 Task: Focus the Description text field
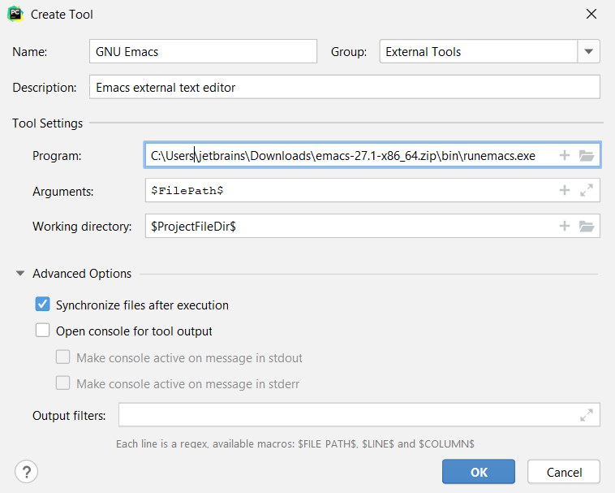345,87
